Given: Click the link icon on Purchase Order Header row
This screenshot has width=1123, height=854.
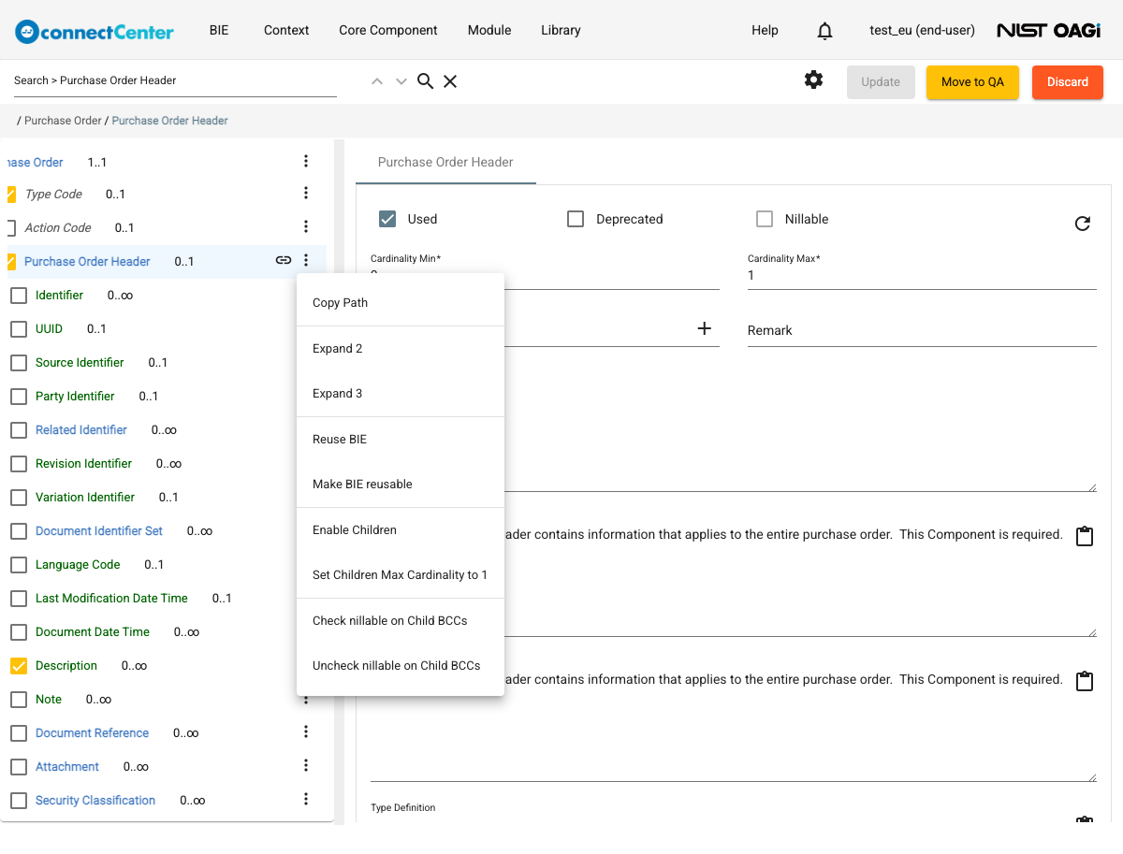Looking at the screenshot, I should click(x=284, y=261).
